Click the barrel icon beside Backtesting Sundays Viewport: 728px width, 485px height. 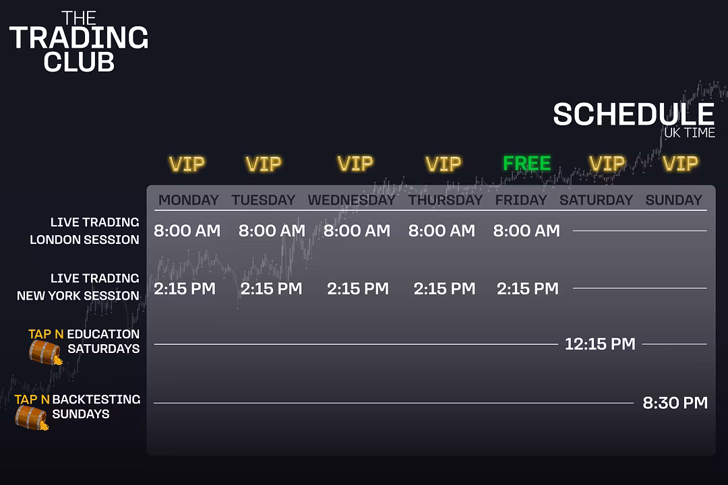pos(32,418)
